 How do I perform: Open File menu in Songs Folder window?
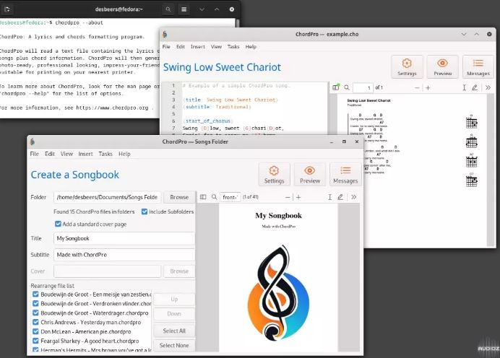click(x=34, y=154)
